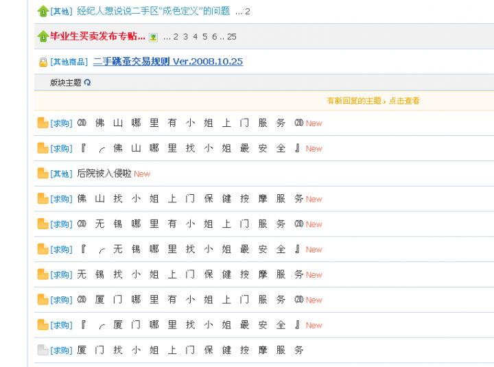The height and width of the screenshot is (367, 494).
Task: Click green arrow icon beside 经纪人想说说 thread
Action: pos(43,11)
